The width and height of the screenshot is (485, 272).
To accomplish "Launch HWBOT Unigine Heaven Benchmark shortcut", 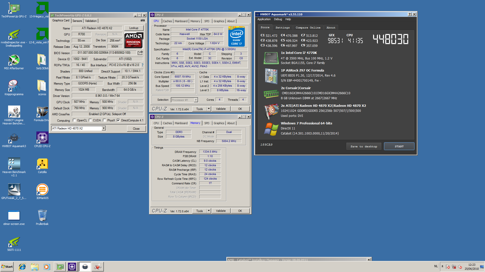I will click(14, 115).
